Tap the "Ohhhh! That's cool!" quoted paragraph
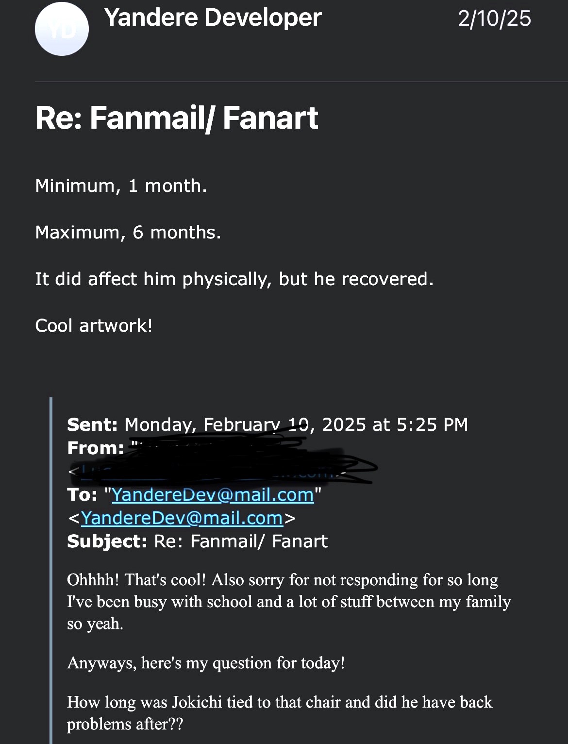Viewport: 568px width, 744px height. point(288,601)
